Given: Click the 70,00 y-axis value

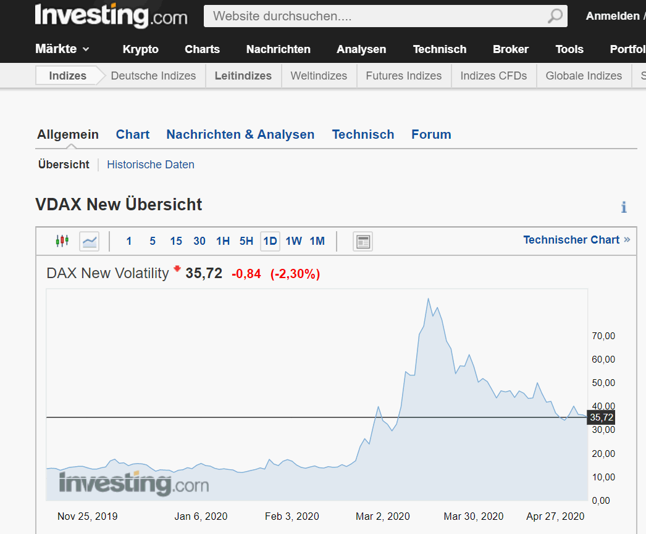Looking at the screenshot, I should point(603,336).
